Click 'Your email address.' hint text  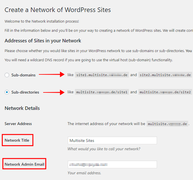click(84, 173)
